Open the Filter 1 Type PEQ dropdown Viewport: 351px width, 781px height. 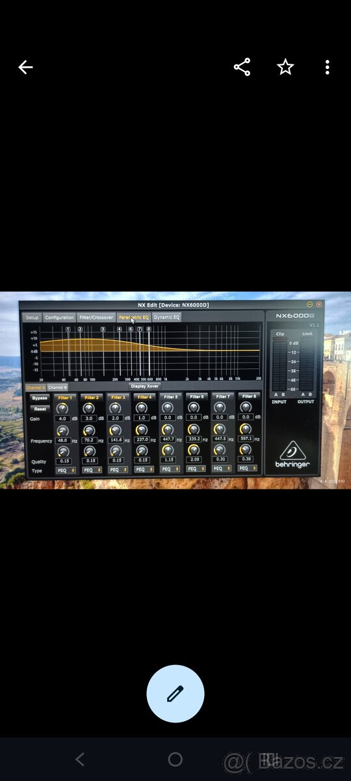65,470
